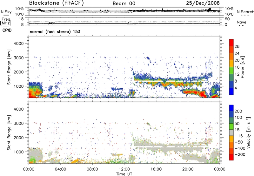Screen dimensions: 254x176
Task: Click the '4000' tick on power panel
Action: 18,44
